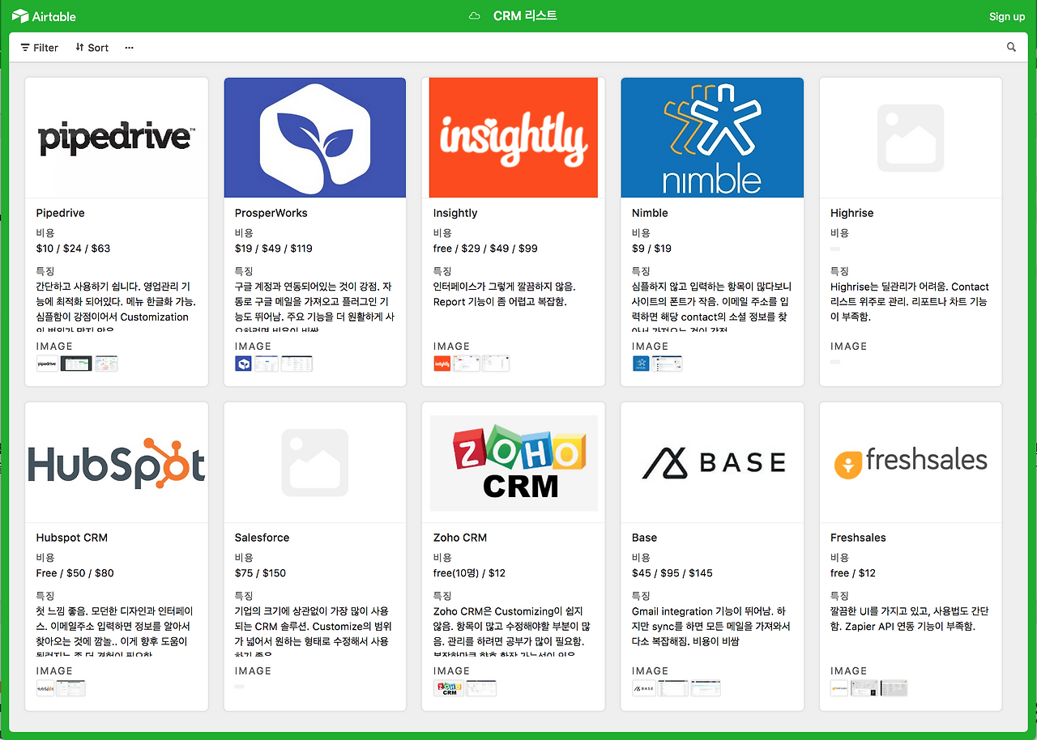Open the small blue Nimble logo attachment thumbnail
Viewport: 1037px width, 740px height.
click(x=641, y=364)
